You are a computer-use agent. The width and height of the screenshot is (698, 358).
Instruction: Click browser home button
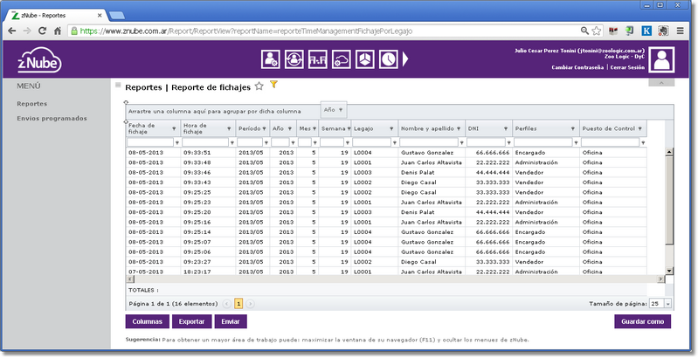tap(58, 31)
